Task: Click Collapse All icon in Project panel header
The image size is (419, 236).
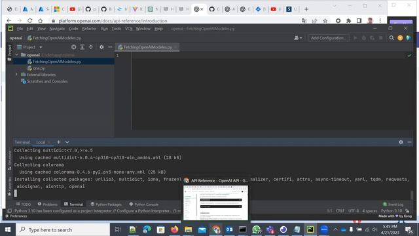Action: [91, 47]
